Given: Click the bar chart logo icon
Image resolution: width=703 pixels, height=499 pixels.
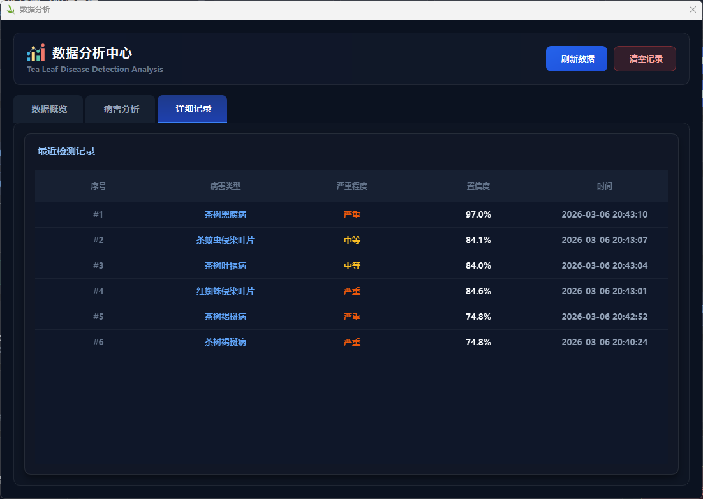Looking at the screenshot, I should point(36,53).
